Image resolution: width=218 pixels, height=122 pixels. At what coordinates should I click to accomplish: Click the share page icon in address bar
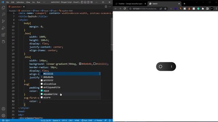point(161,8)
